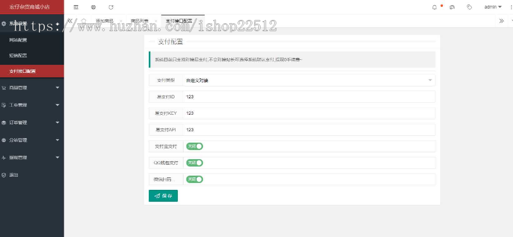Select 支付接口配置 in the sidebar
The height and width of the screenshot is (237, 513).
(x=32, y=71)
